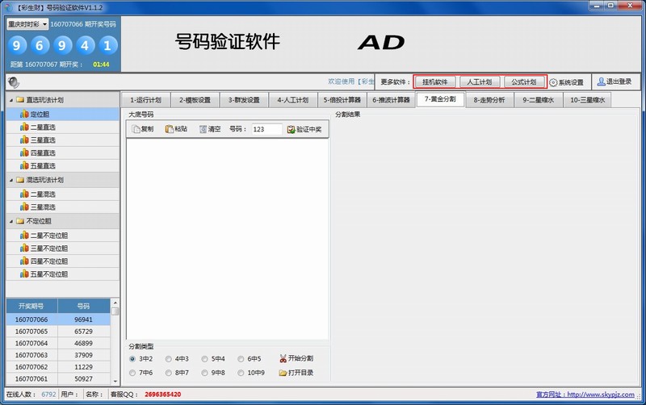Image resolution: width=646 pixels, height=405 pixels.
Task: Collapse the 直选玩法计划 tree group
Action: (10, 101)
